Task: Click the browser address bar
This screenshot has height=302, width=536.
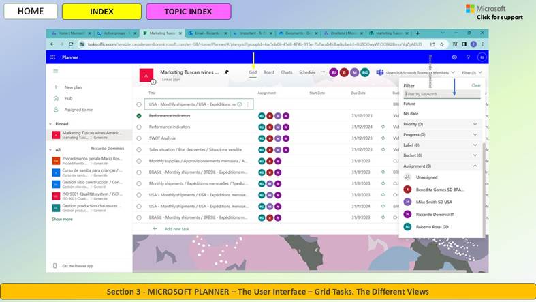Action: [255, 44]
